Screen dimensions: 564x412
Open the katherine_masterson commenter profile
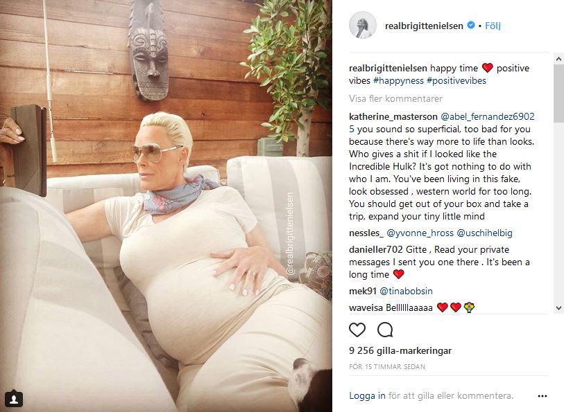point(393,116)
